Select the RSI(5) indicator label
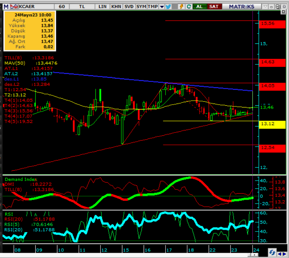This screenshot has width=289, height=258. [x=29, y=225]
